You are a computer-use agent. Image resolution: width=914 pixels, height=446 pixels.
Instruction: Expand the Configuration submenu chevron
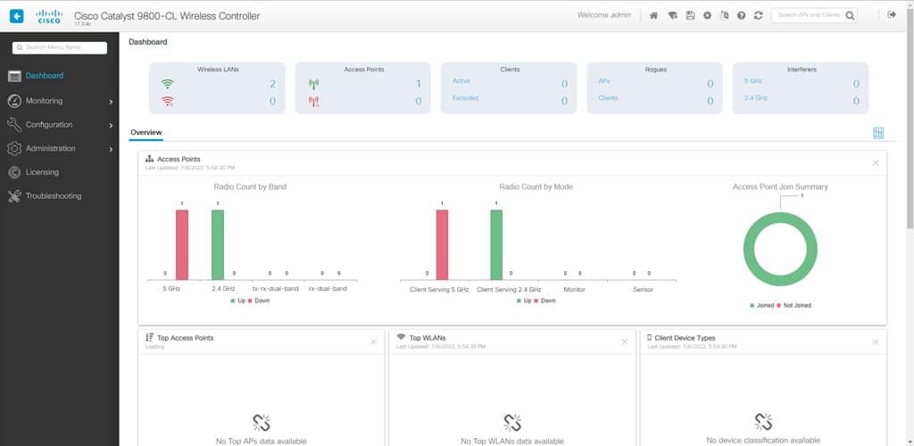110,125
